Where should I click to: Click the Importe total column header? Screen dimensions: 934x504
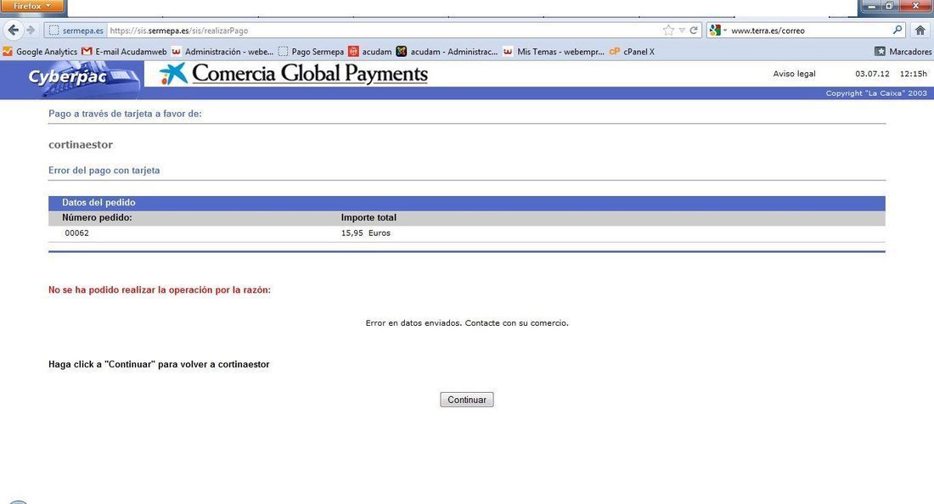369,218
